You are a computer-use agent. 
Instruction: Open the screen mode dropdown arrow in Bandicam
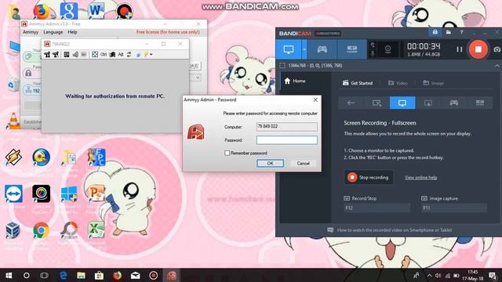click(x=304, y=49)
